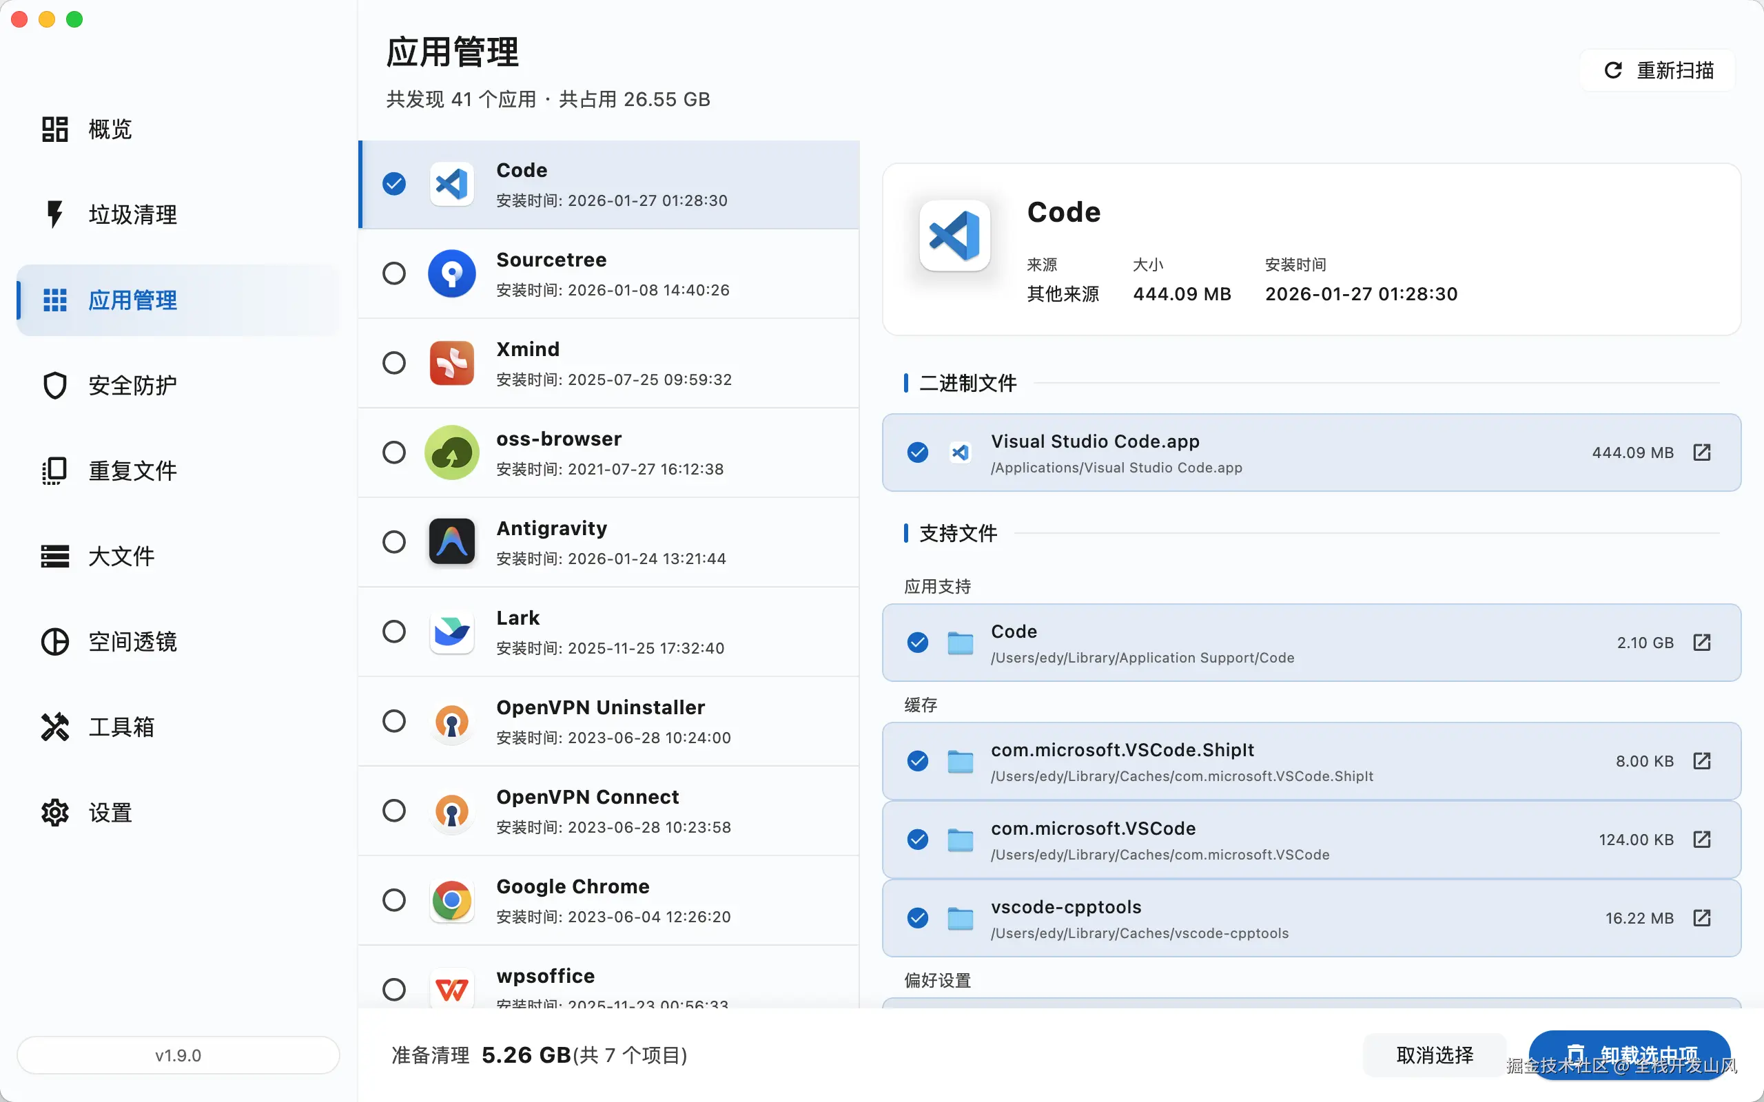Open vscode-cpptools folder location icon
The image size is (1764, 1102).
(1701, 917)
